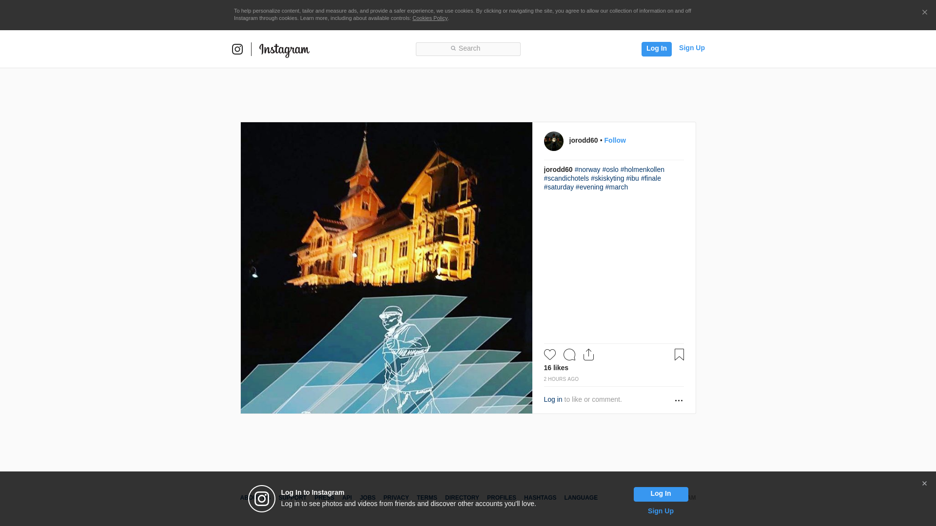Open jorodd60's profile avatar

pyautogui.click(x=553, y=141)
